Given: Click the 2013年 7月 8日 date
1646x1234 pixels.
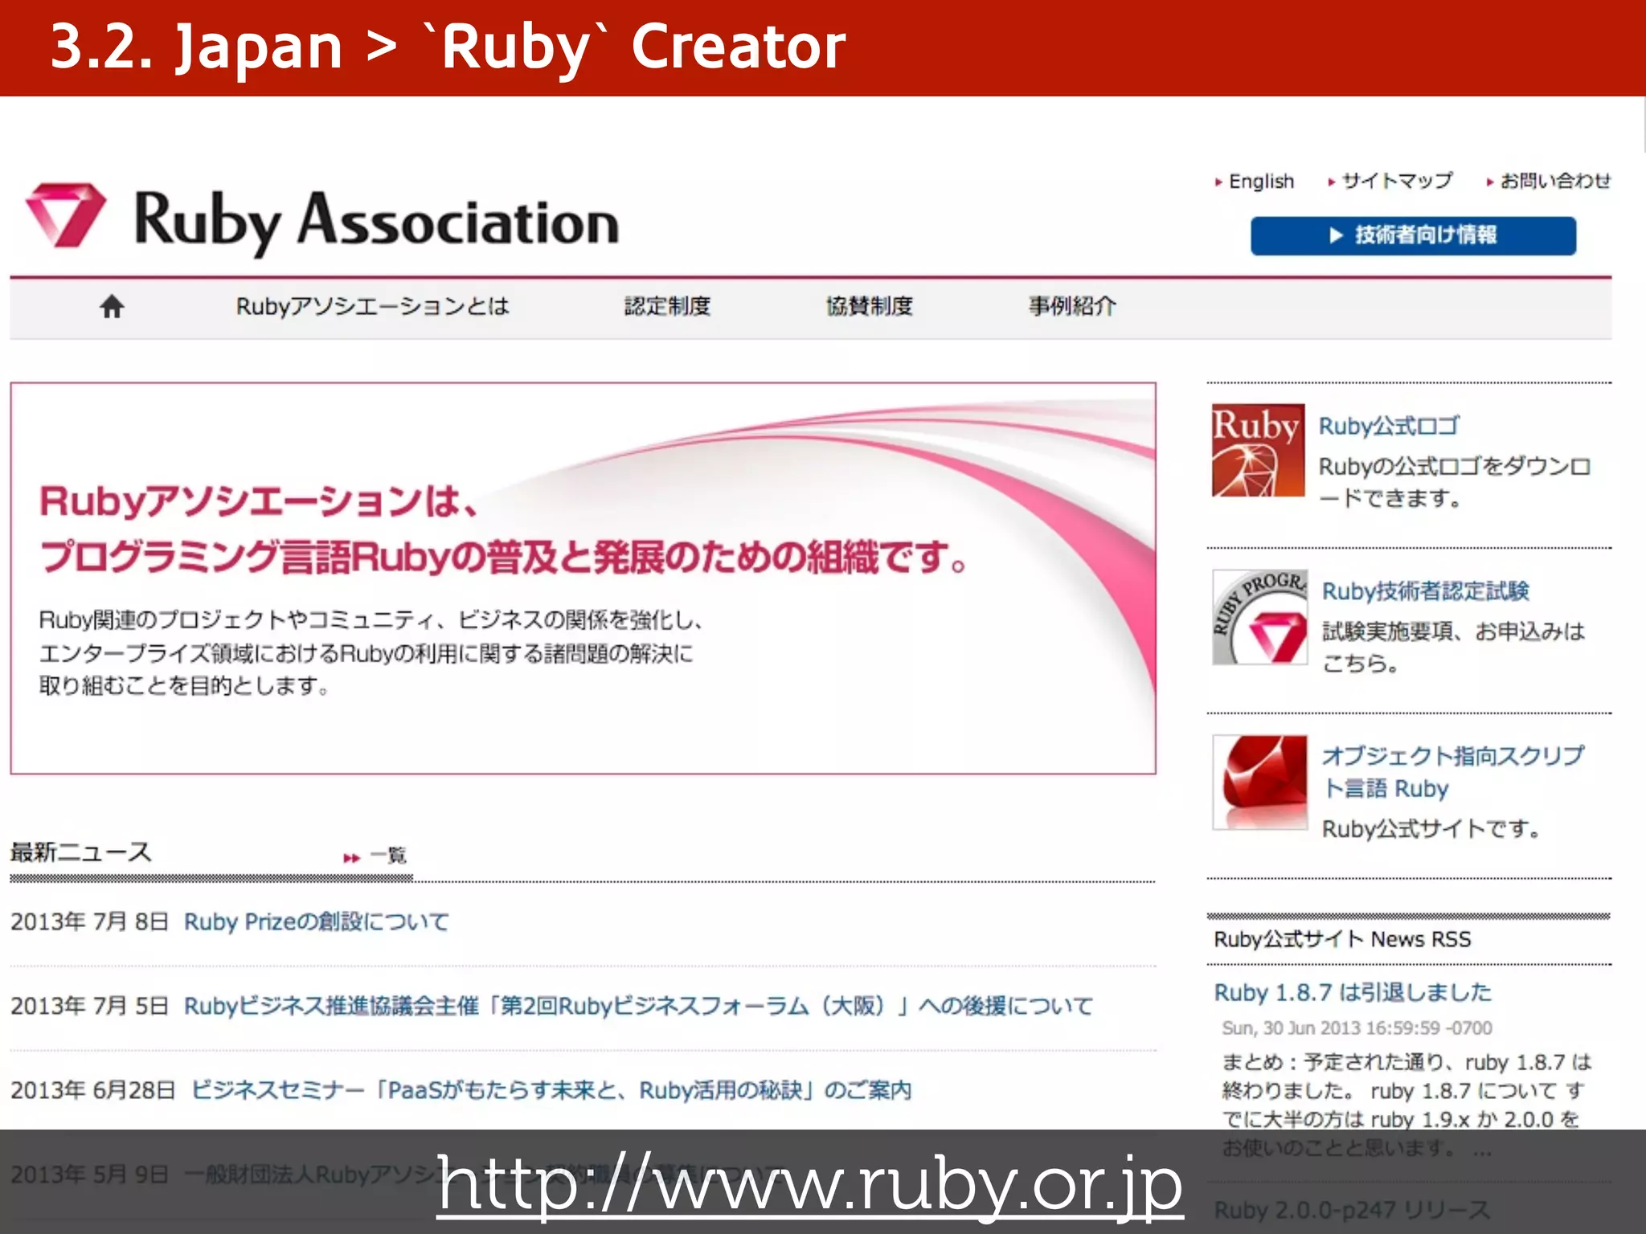Looking at the screenshot, I should 89,921.
